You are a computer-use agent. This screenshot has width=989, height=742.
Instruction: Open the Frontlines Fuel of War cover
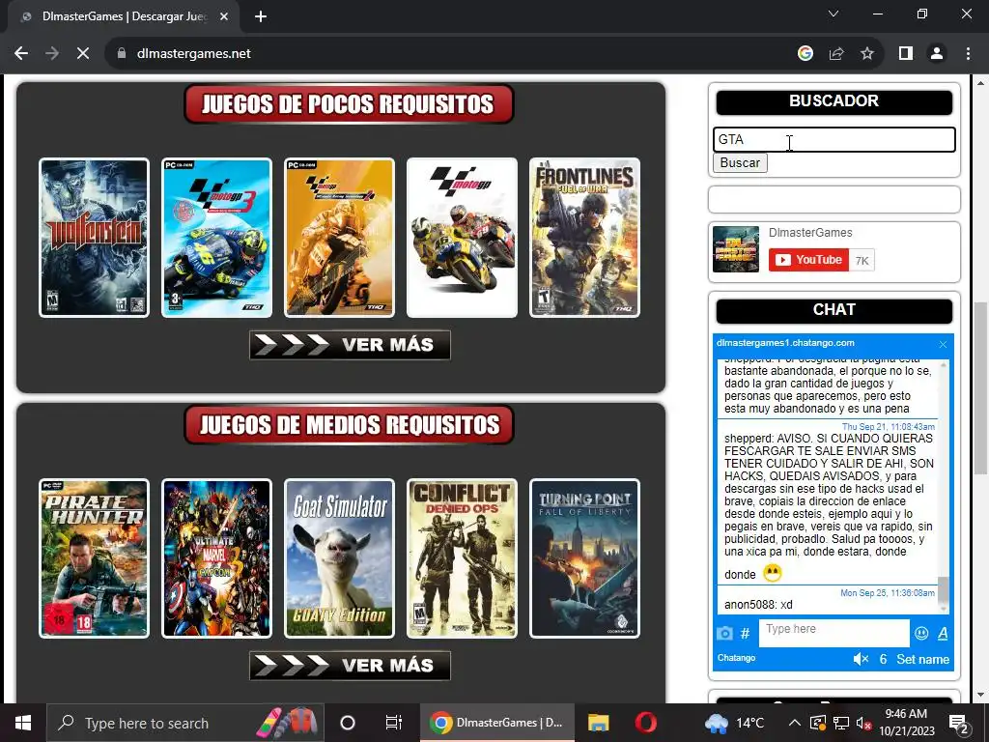pyautogui.click(x=584, y=238)
